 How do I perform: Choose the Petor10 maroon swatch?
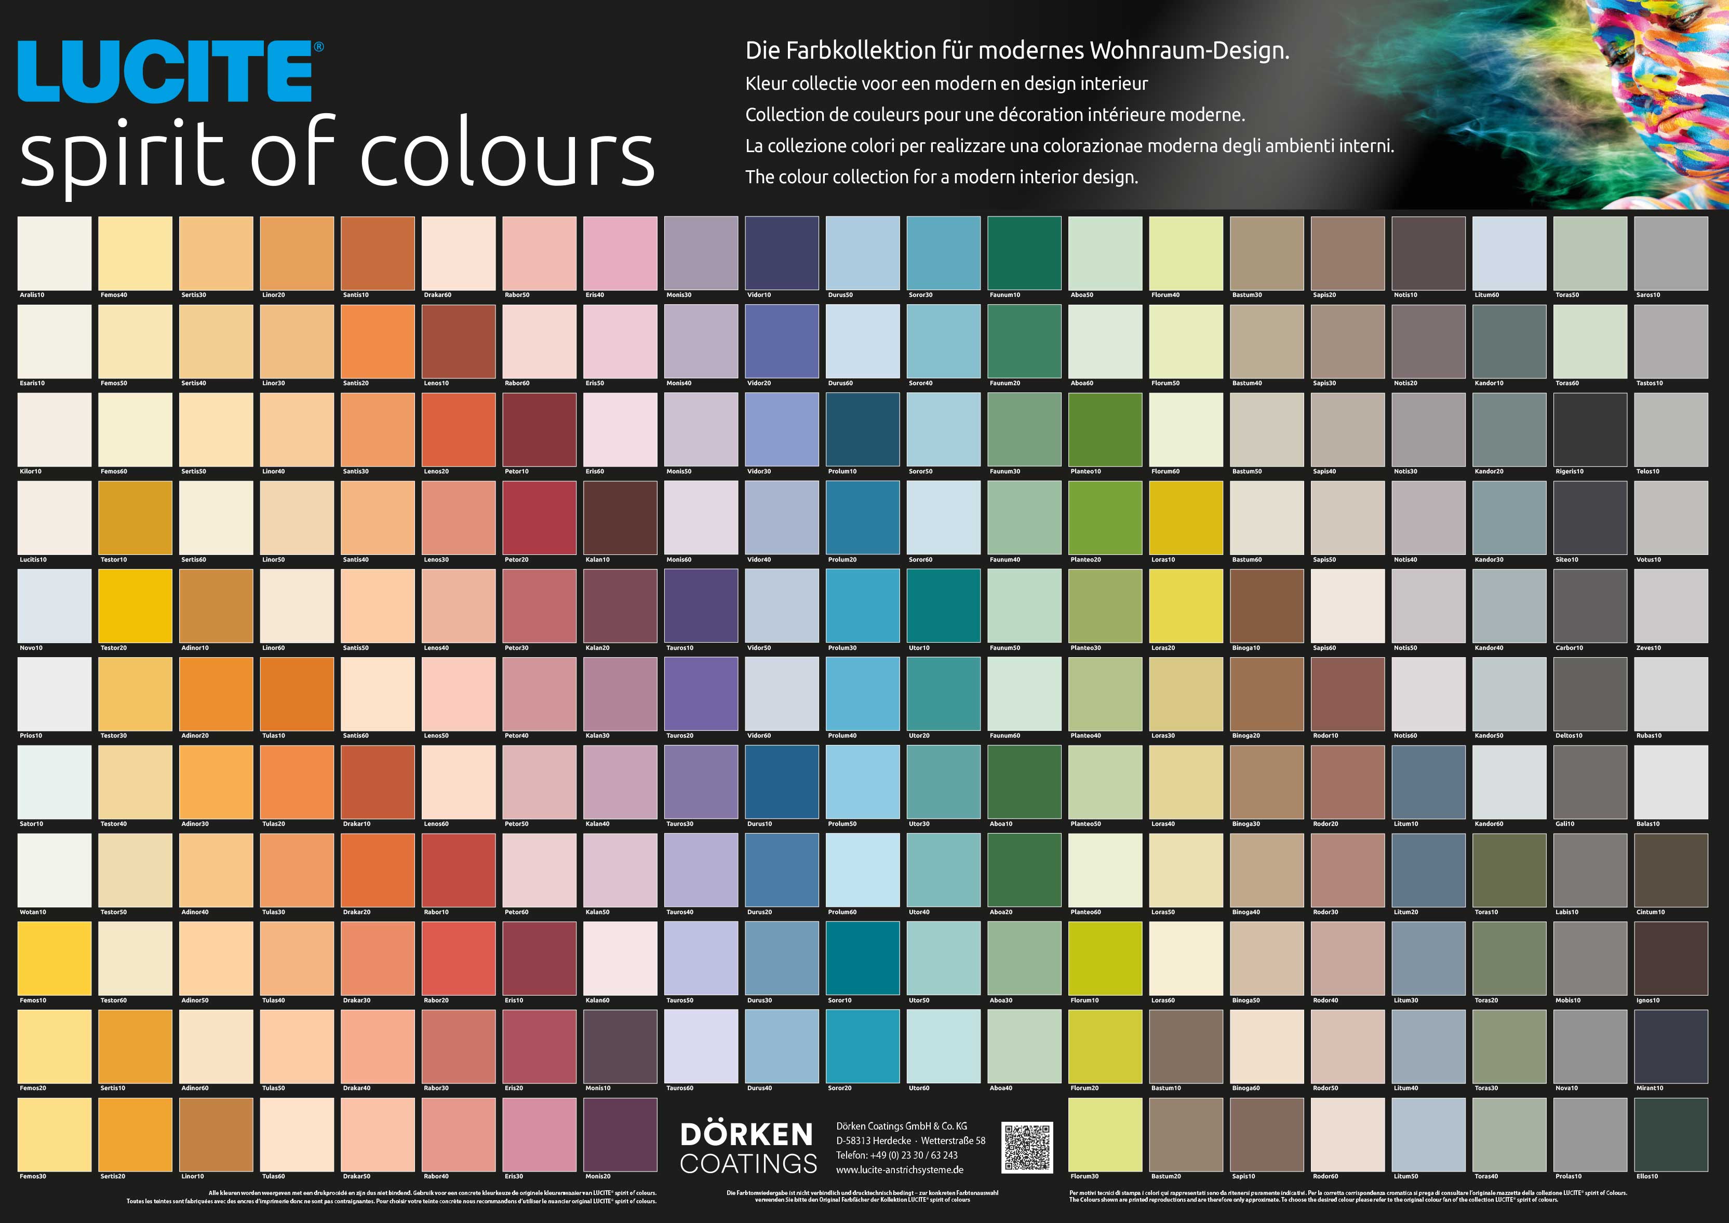click(540, 429)
